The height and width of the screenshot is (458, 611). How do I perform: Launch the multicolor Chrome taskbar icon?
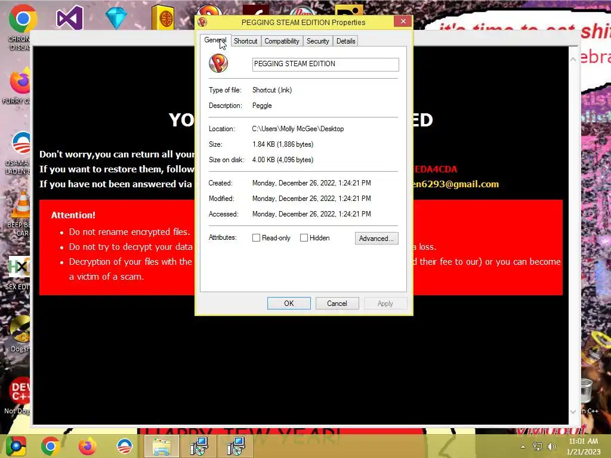click(x=16, y=446)
